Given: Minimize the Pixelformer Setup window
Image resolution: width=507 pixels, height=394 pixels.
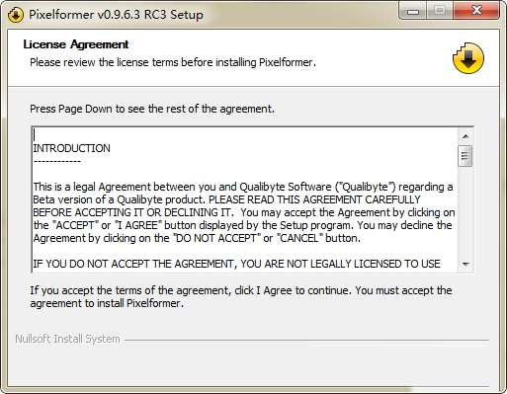Looking at the screenshot, I should pos(413,11).
